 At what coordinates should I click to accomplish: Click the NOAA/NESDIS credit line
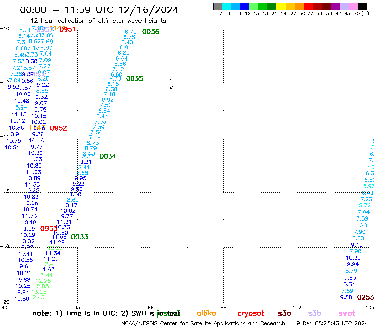pyautogui.click(x=203, y=323)
